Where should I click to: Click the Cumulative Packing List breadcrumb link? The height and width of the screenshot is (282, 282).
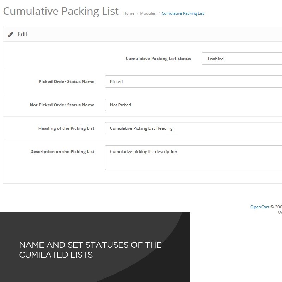[x=183, y=13]
